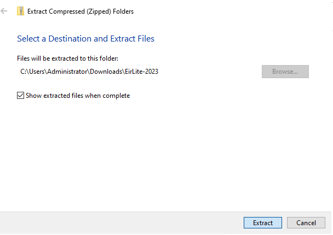This screenshot has height=235, width=333.
Task: Untick the Show extracted files checkbox box
Action: tap(20, 95)
